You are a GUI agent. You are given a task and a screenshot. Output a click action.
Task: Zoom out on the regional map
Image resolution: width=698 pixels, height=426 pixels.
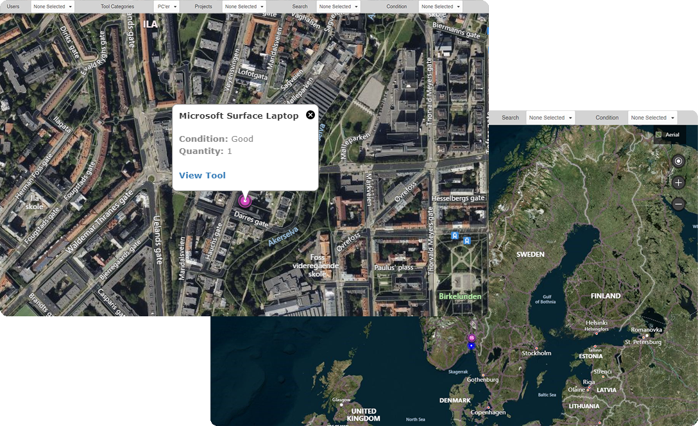(x=678, y=204)
